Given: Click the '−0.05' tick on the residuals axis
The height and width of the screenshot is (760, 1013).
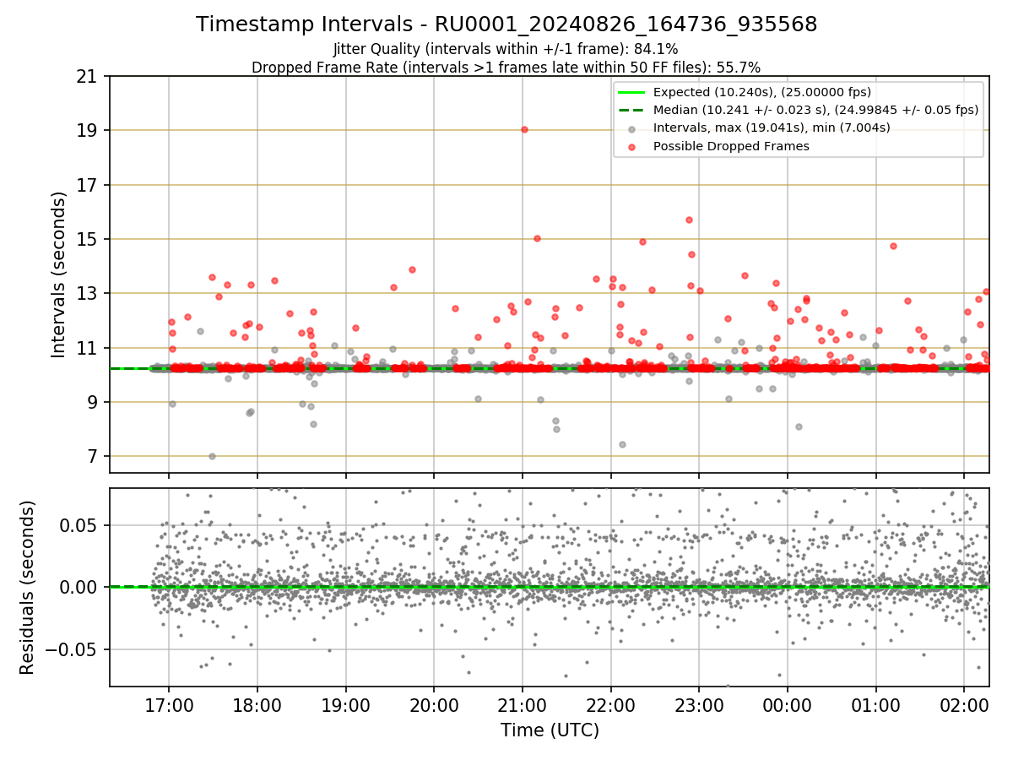Looking at the screenshot, I should (73, 649).
